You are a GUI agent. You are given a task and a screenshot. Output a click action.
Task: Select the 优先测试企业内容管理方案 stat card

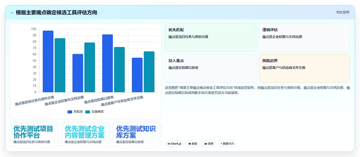point(86,134)
